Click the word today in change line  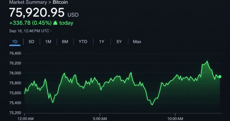point(66,23)
